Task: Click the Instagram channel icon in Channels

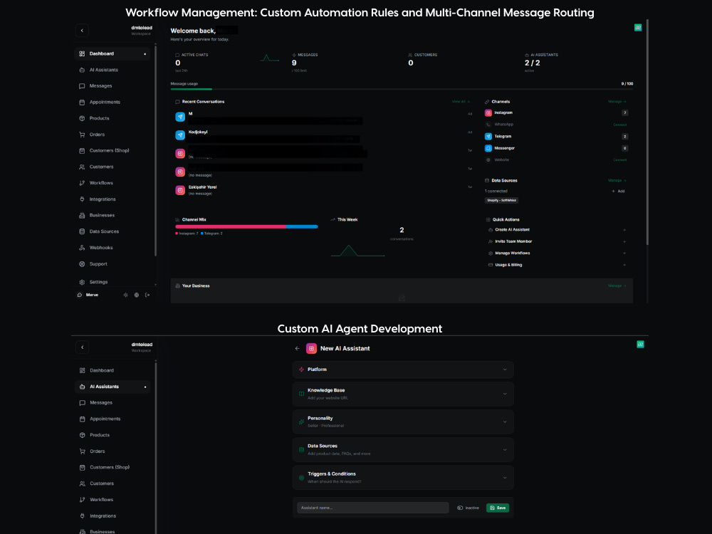Action: pyautogui.click(x=488, y=113)
